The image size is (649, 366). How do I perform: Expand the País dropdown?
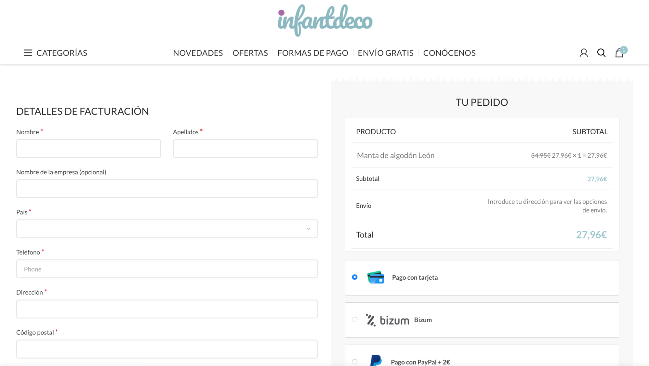click(167, 229)
